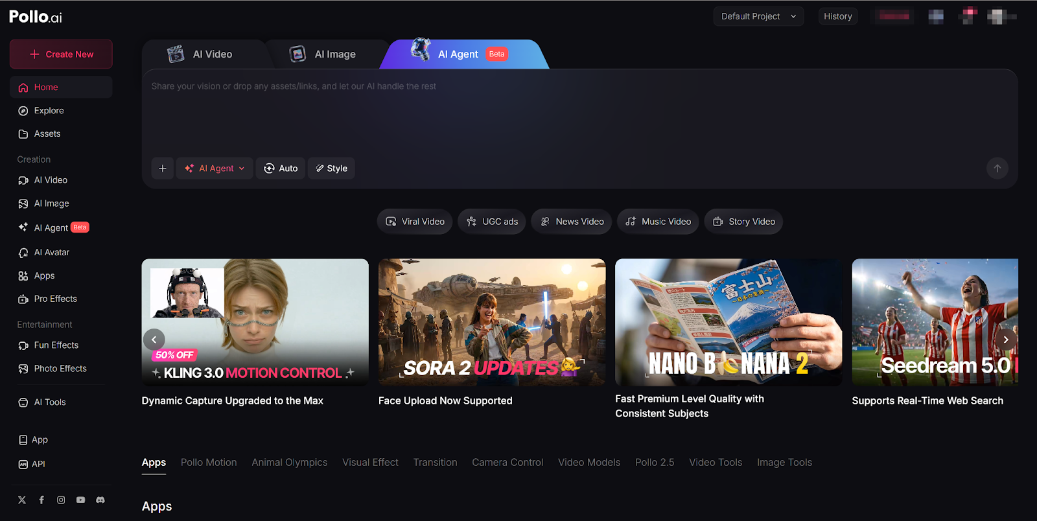Open the Instagram social icon

click(61, 500)
